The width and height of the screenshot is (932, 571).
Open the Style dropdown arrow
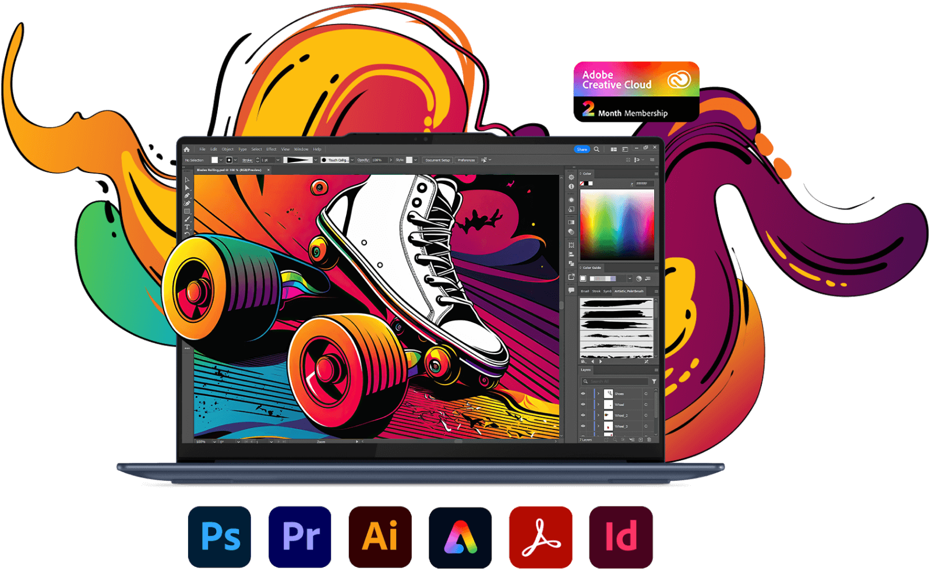tap(415, 160)
